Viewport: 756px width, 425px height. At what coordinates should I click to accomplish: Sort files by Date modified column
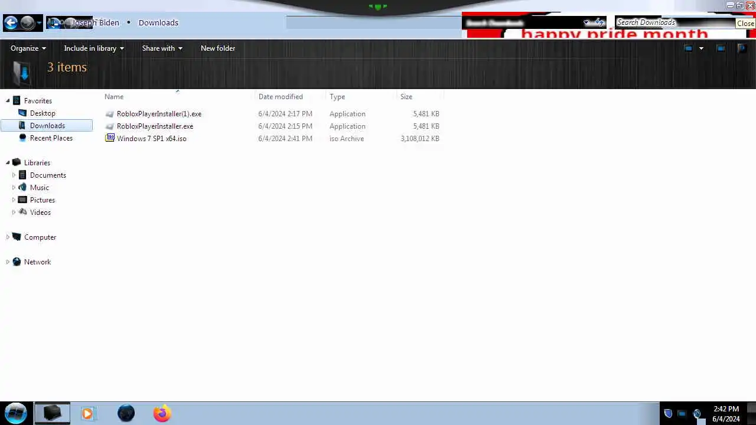coord(281,97)
